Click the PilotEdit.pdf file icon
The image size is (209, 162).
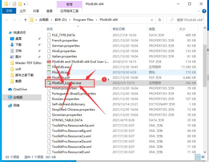point(49,78)
